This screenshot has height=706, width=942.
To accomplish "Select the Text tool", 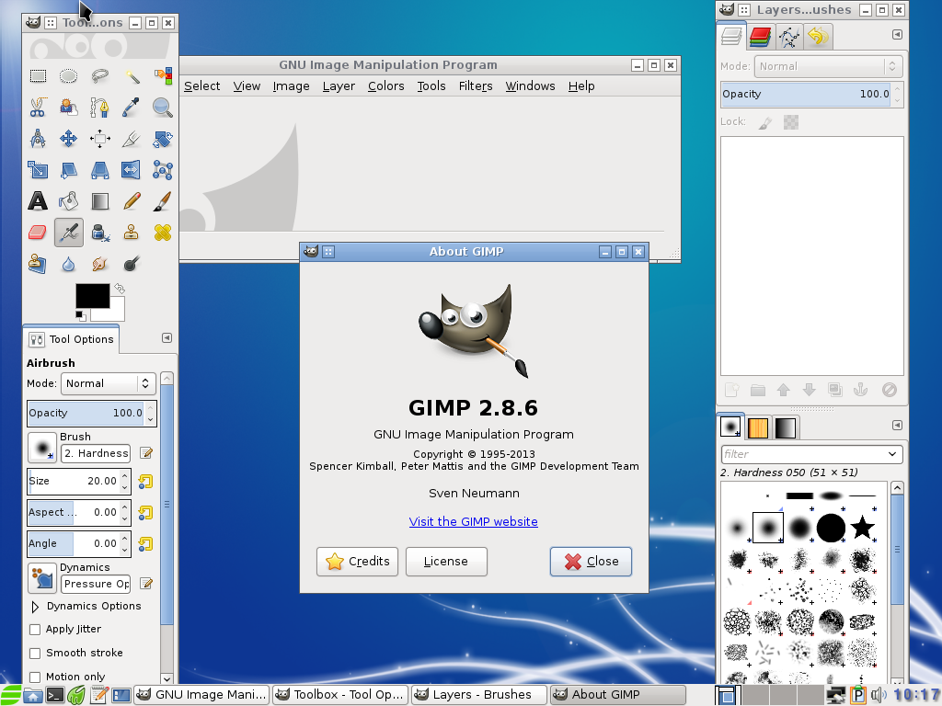I will [x=38, y=201].
